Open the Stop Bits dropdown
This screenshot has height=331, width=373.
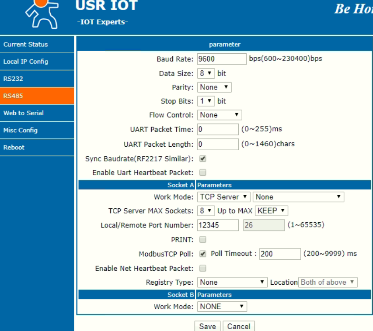coord(206,101)
